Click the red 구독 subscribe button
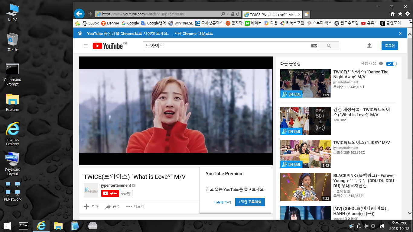The image size is (413, 232). (x=110, y=194)
